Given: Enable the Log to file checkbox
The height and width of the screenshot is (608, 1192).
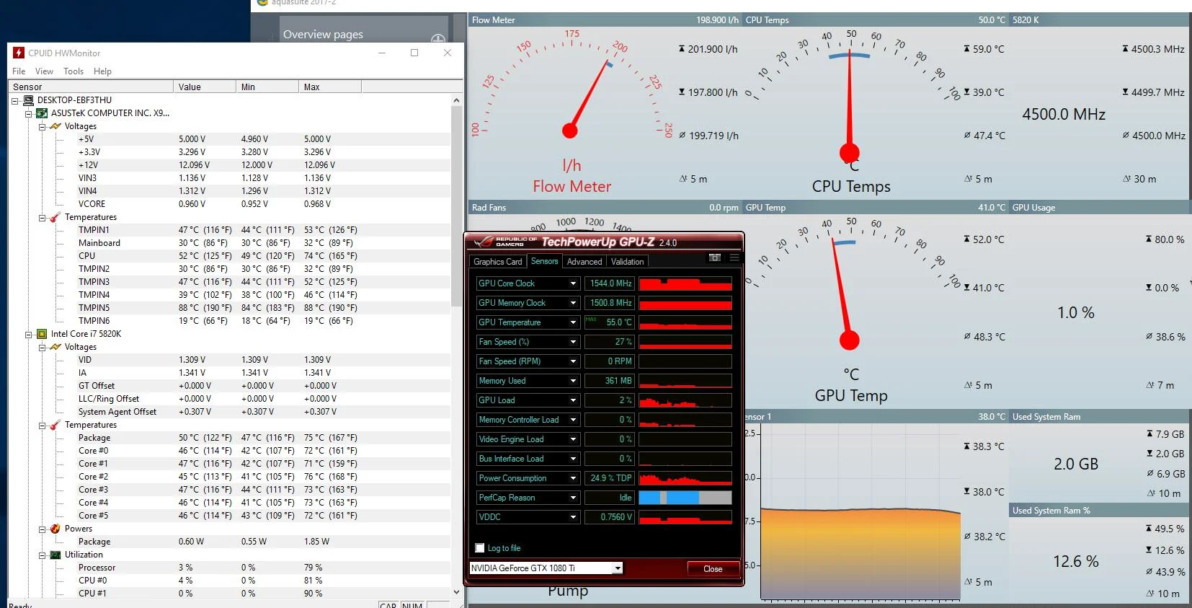Looking at the screenshot, I should click(x=480, y=548).
